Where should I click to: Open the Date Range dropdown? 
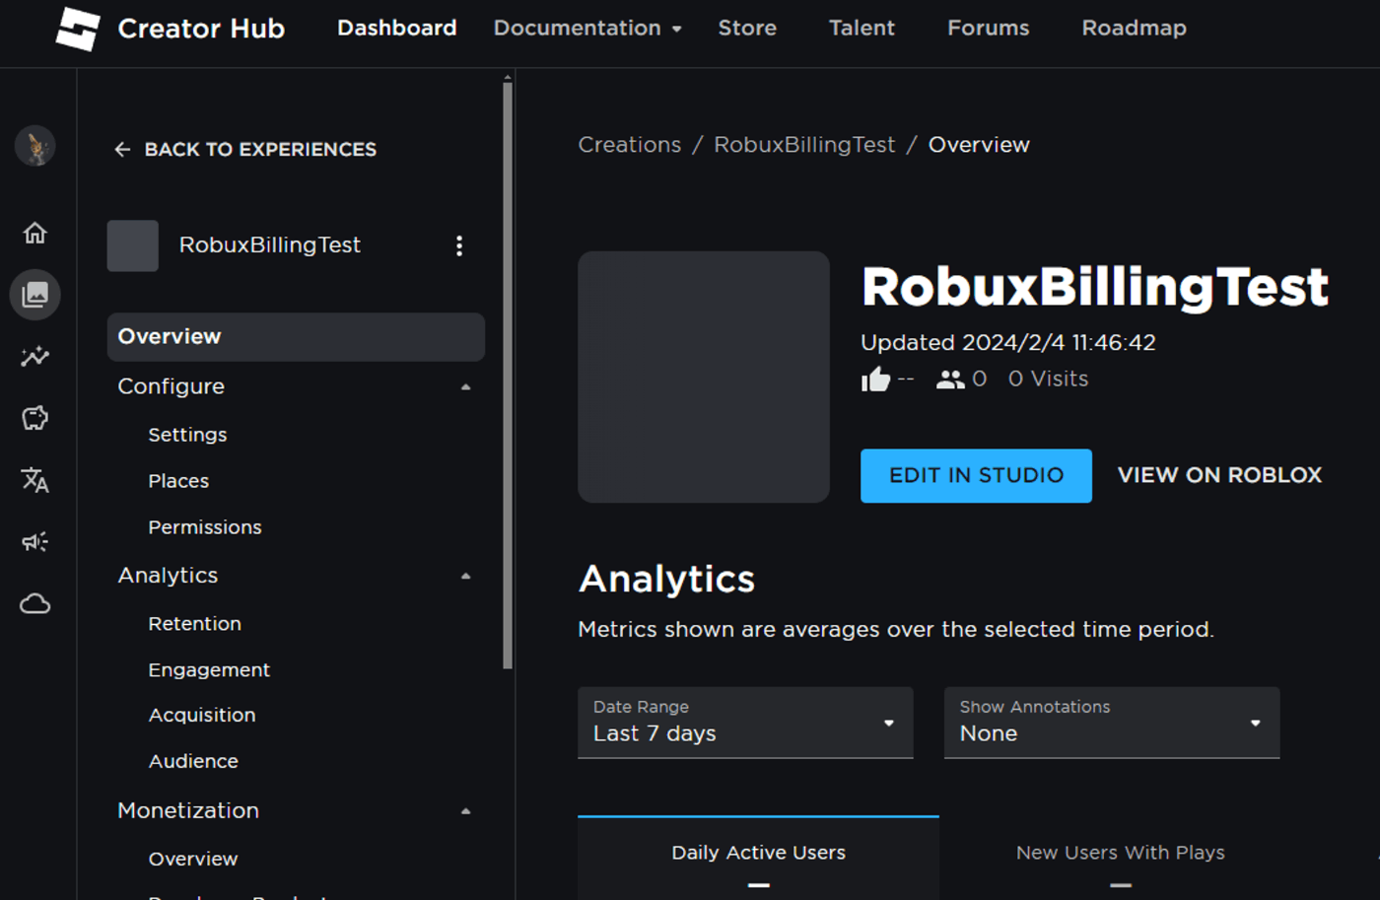pos(745,723)
